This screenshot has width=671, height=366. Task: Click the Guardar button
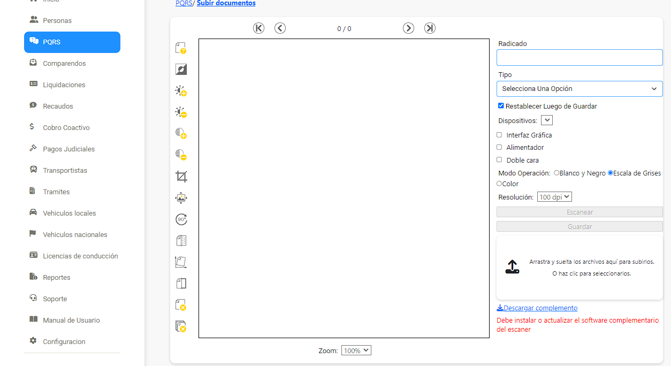click(x=579, y=227)
